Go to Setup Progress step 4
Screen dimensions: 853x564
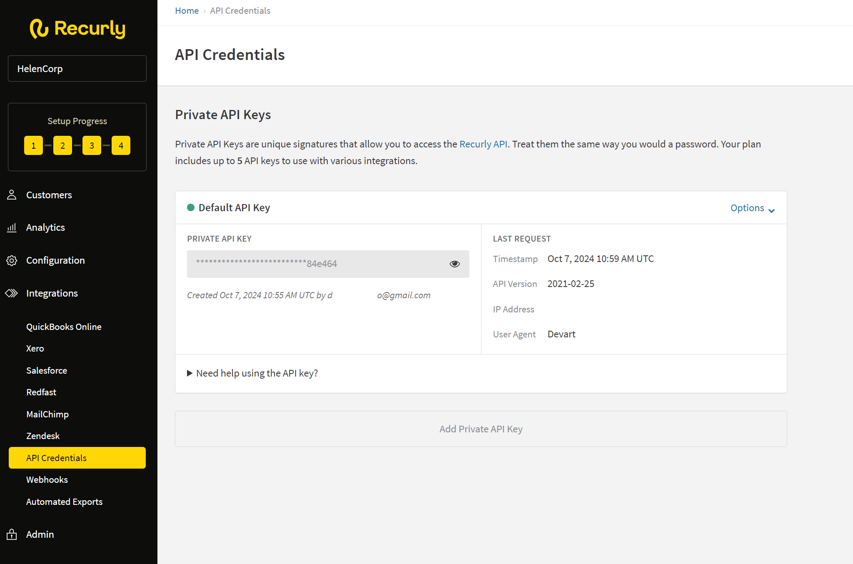[x=121, y=145]
